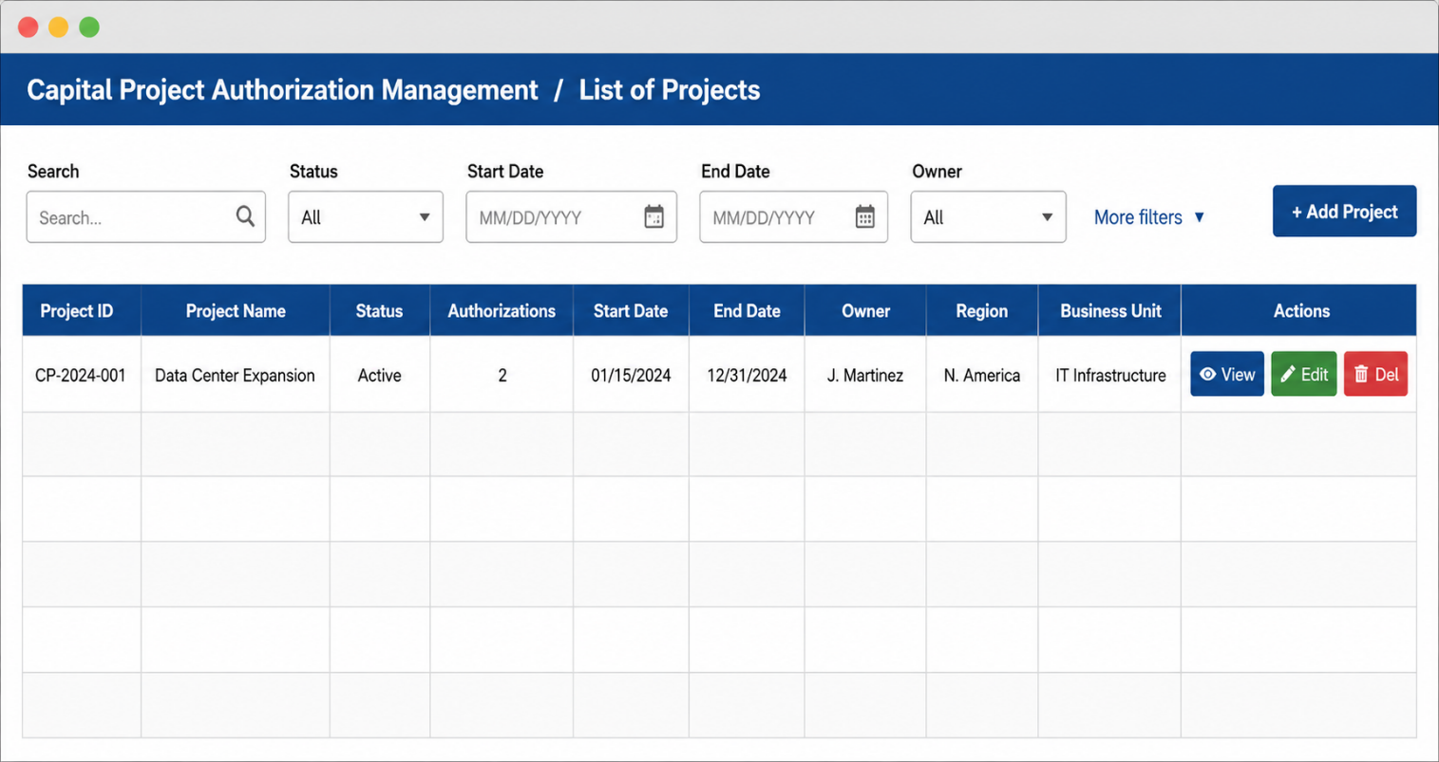1439x762 pixels.
Task: Click the N. America region cell
Action: click(982, 375)
